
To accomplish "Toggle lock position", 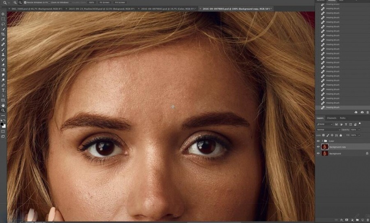I will tap(332, 135).
